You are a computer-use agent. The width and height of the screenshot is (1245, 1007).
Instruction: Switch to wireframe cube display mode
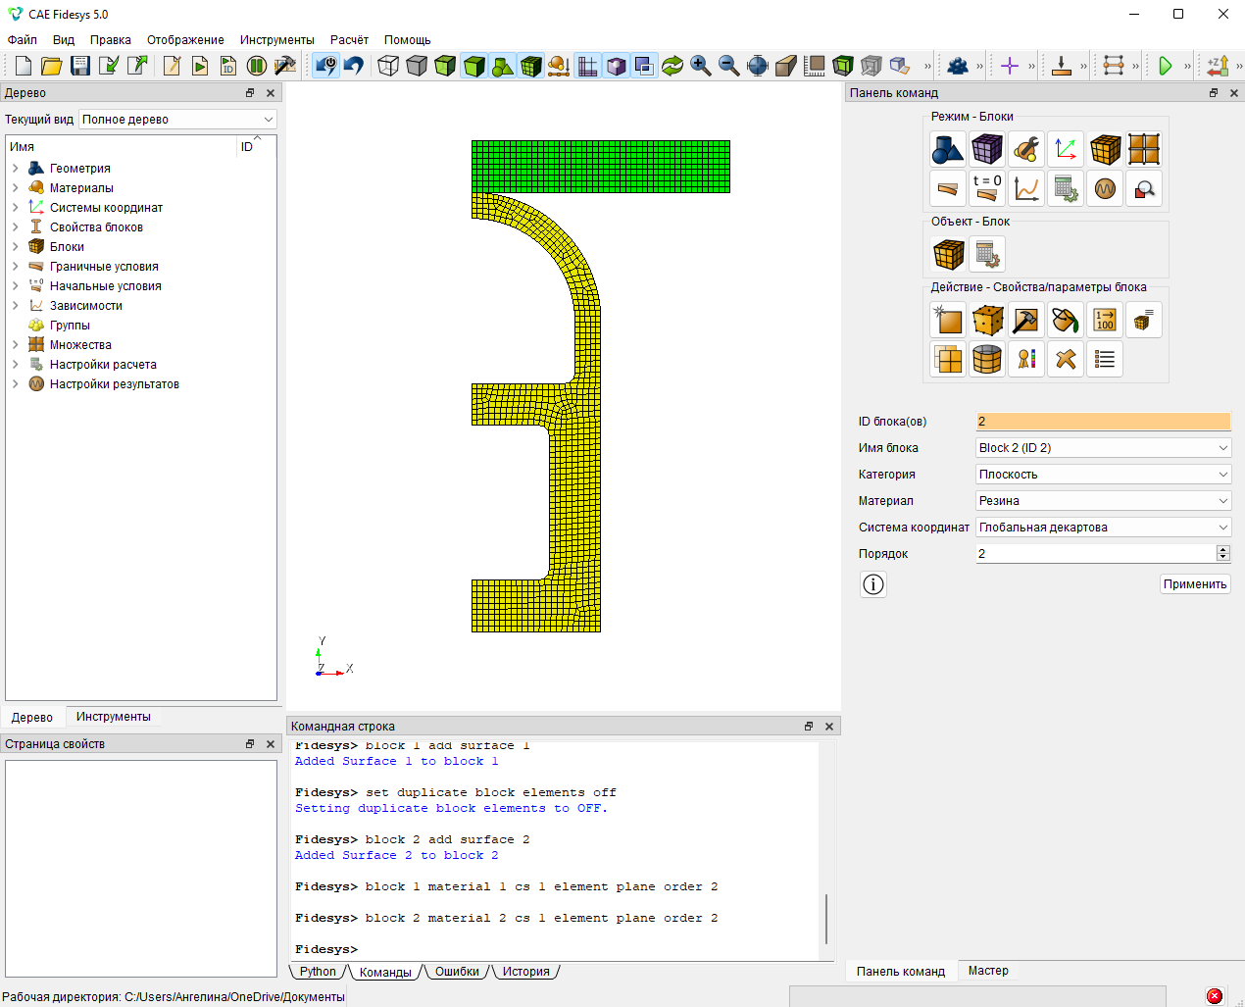pyautogui.click(x=388, y=66)
